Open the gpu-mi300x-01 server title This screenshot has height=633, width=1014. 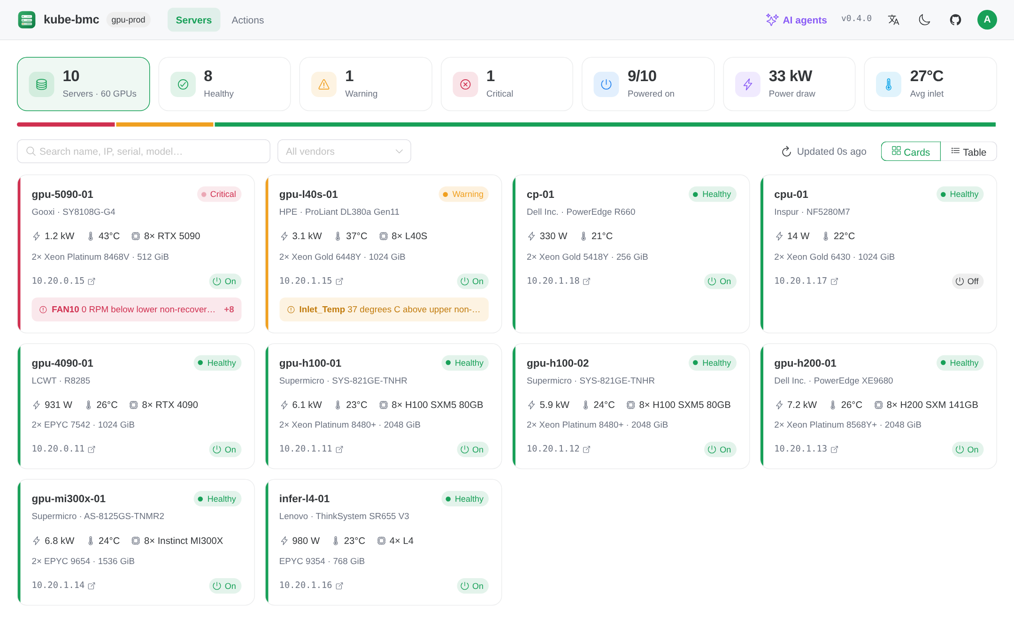[69, 498]
